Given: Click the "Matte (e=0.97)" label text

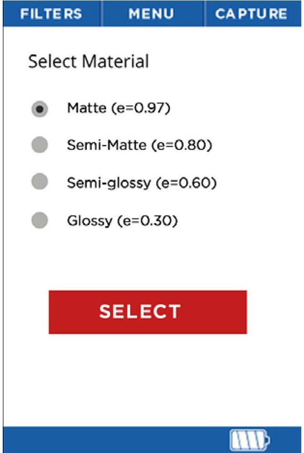Looking at the screenshot, I should 118,108.
